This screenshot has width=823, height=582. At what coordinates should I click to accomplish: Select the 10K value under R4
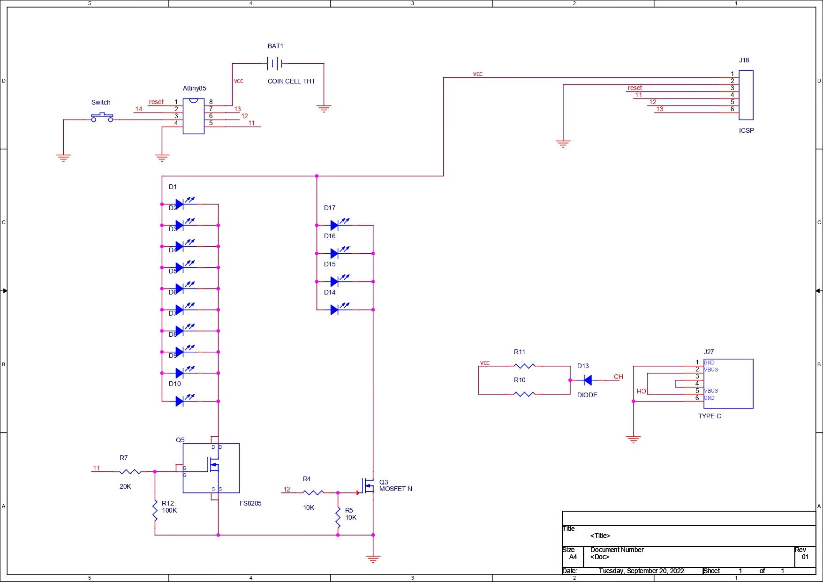click(309, 507)
